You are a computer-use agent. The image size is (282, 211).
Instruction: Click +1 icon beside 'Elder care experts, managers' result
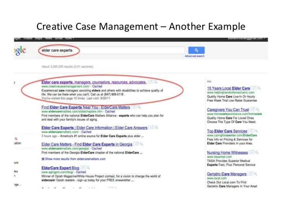point(150,82)
